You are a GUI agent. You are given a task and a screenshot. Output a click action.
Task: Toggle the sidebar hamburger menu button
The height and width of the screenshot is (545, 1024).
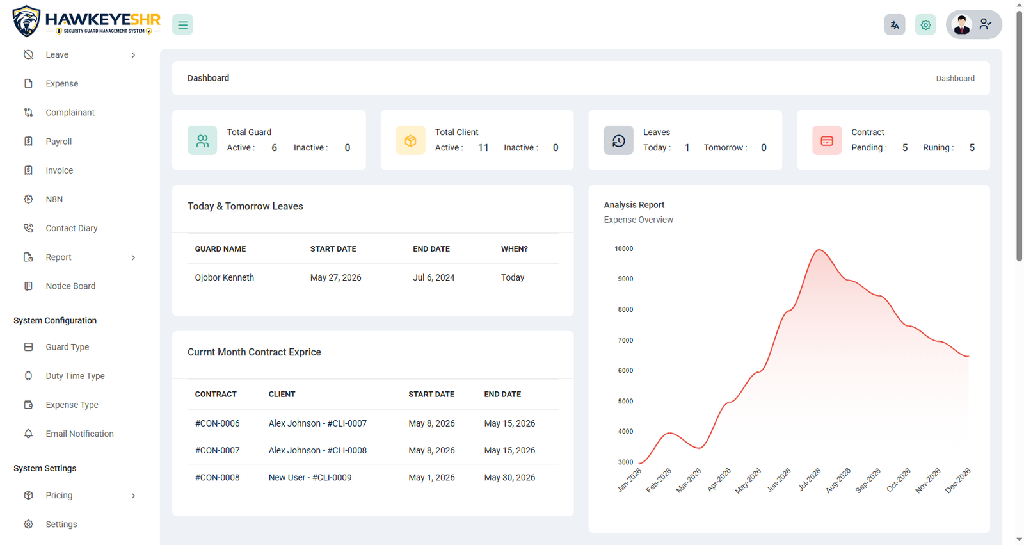click(182, 25)
